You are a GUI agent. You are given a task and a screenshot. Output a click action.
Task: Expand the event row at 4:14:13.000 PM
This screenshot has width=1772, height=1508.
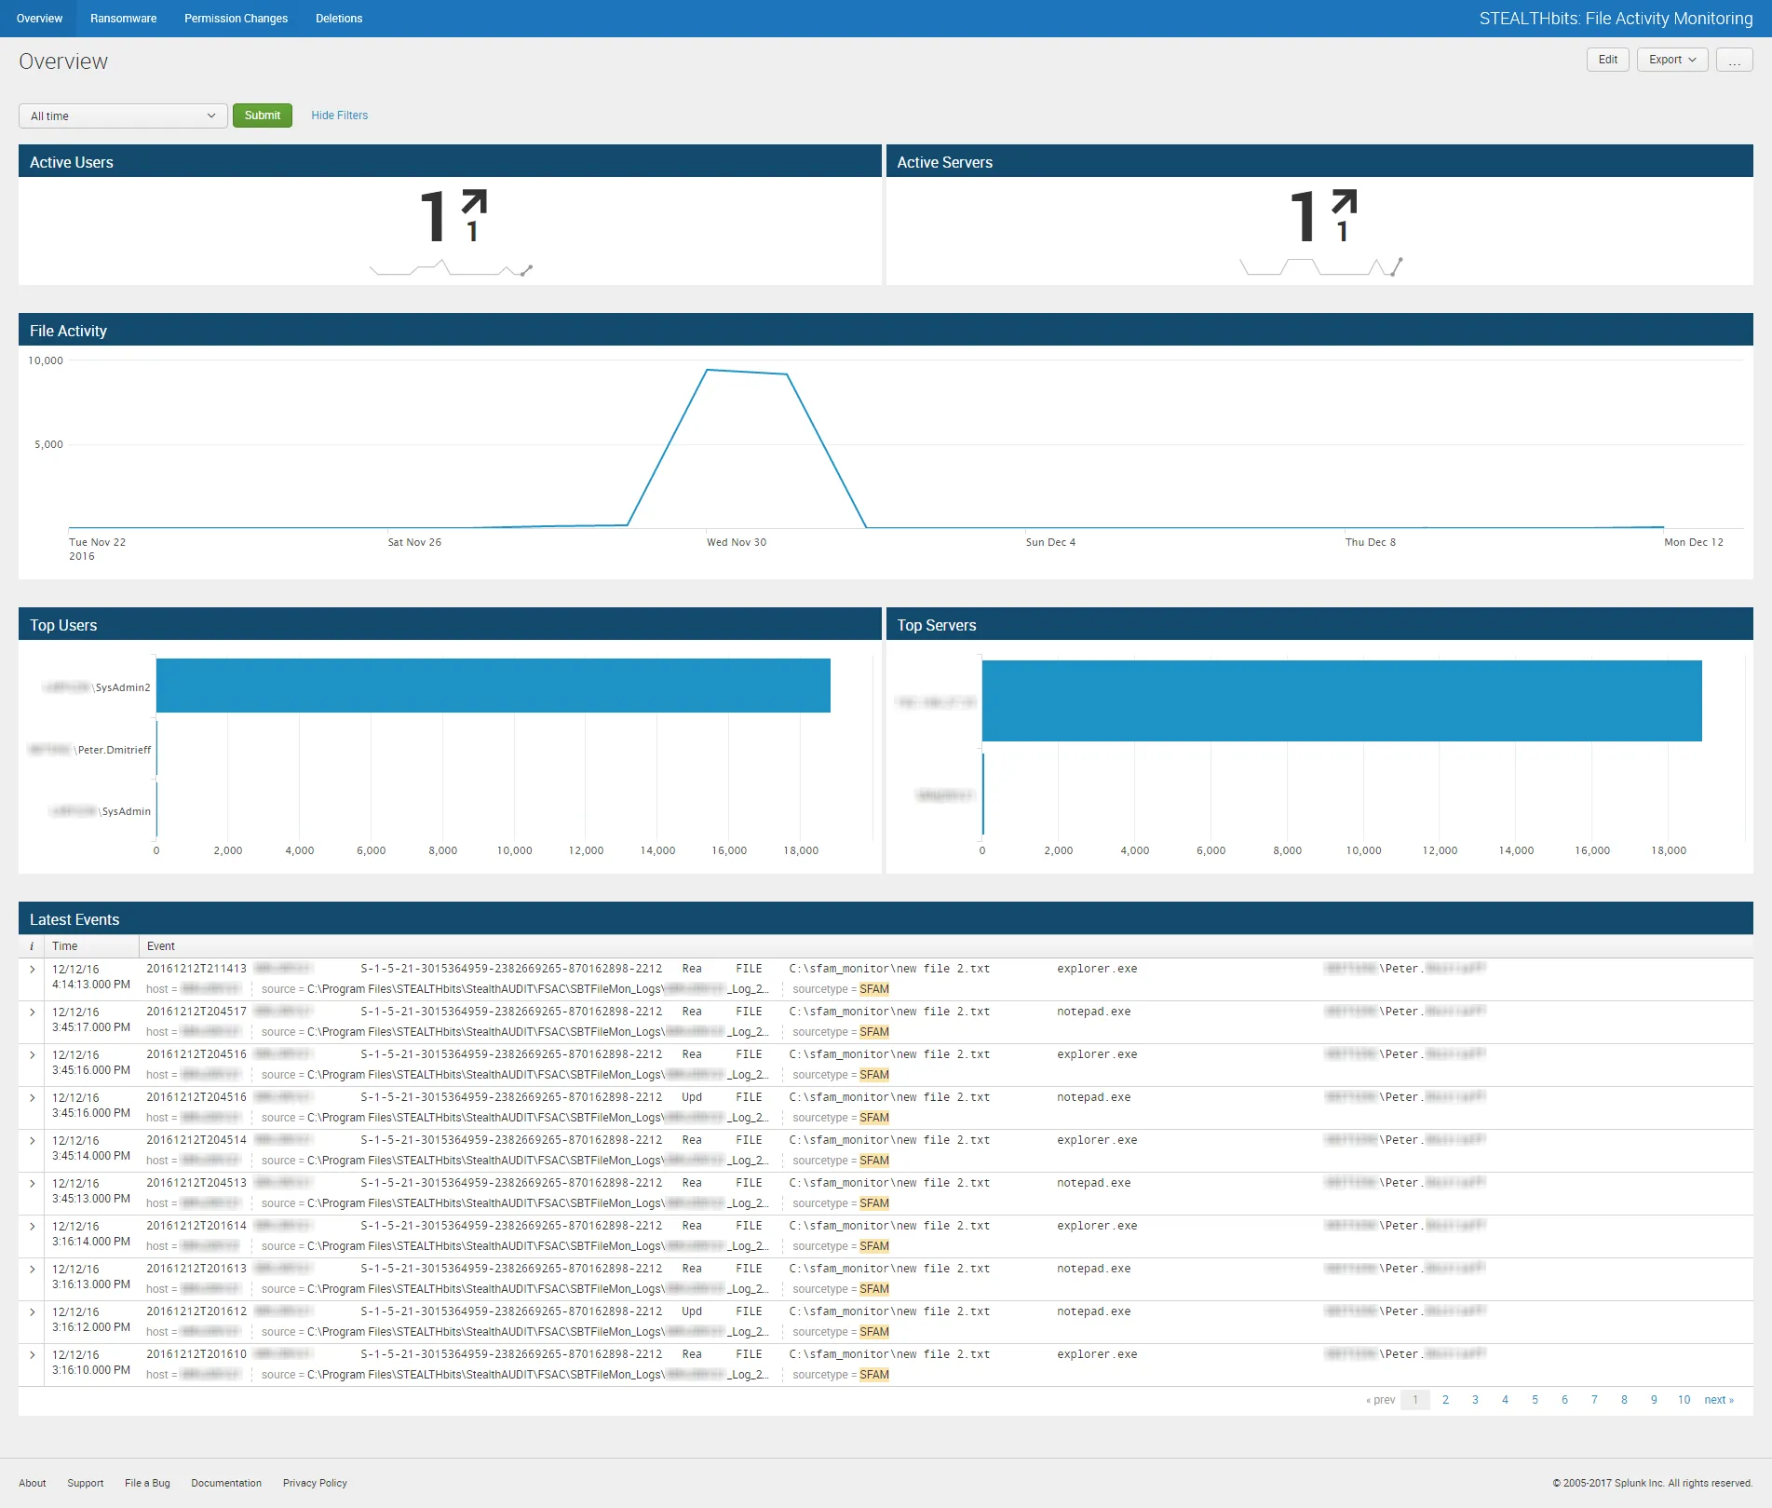(x=32, y=970)
